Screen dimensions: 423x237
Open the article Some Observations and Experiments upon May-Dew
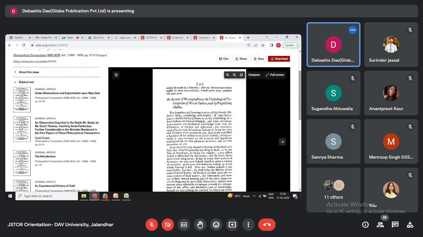(67, 93)
